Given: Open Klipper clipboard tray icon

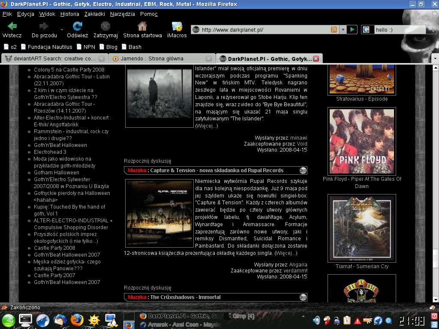Looking at the screenshot, I should (x=347, y=320).
